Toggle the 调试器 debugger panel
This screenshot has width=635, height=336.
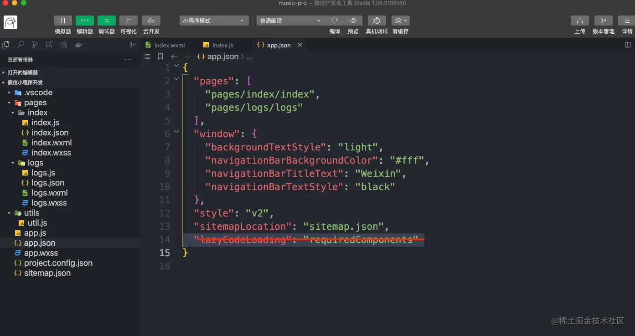pyautogui.click(x=107, y=21)
